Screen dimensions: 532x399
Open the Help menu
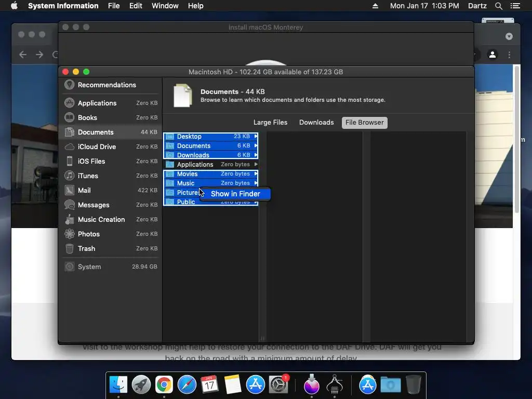click(x=195, y=6)
